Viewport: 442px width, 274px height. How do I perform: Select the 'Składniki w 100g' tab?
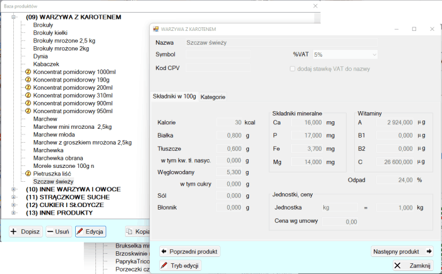click(175, 96)
